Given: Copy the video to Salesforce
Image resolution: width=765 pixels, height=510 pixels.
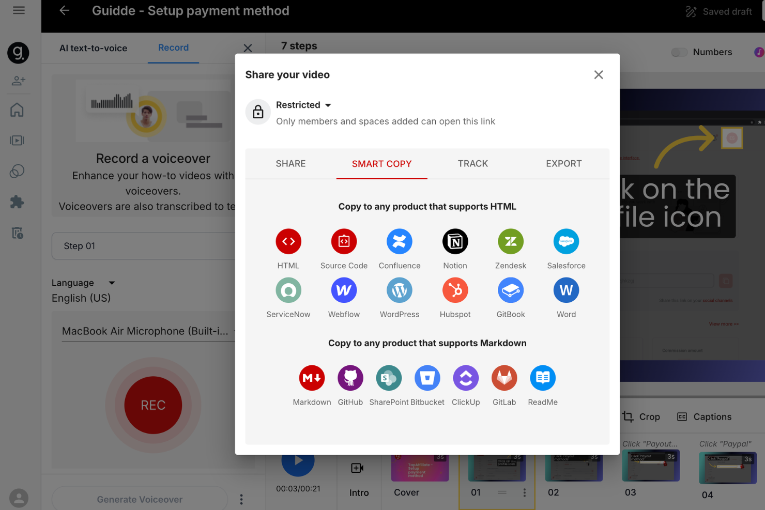Looking at the screenshot, I should click(566, 241).
